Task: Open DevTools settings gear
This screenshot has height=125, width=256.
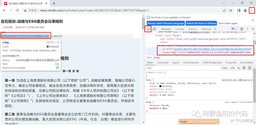Action: [x=242, y=29]
